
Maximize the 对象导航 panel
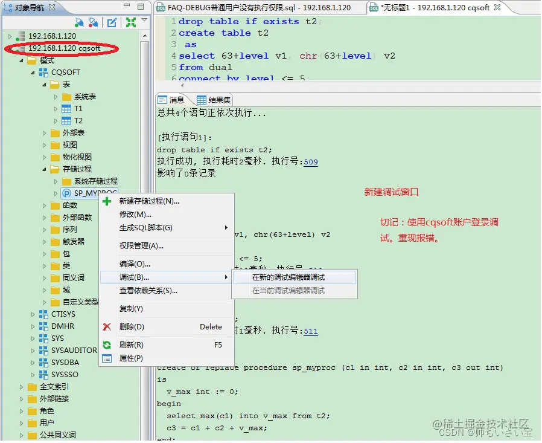click(x=141, y=6)
